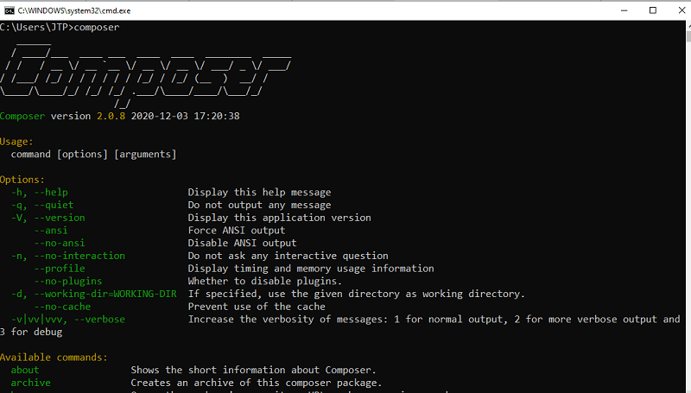Click the date 2020-12-03 17:20:38
This screenshot has width=691, height=393.
click(x=186, y=116)
